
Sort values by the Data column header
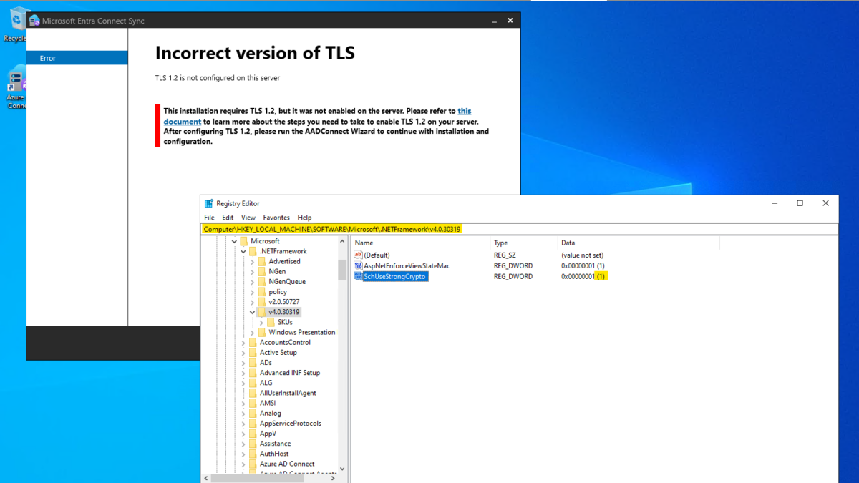639,243
